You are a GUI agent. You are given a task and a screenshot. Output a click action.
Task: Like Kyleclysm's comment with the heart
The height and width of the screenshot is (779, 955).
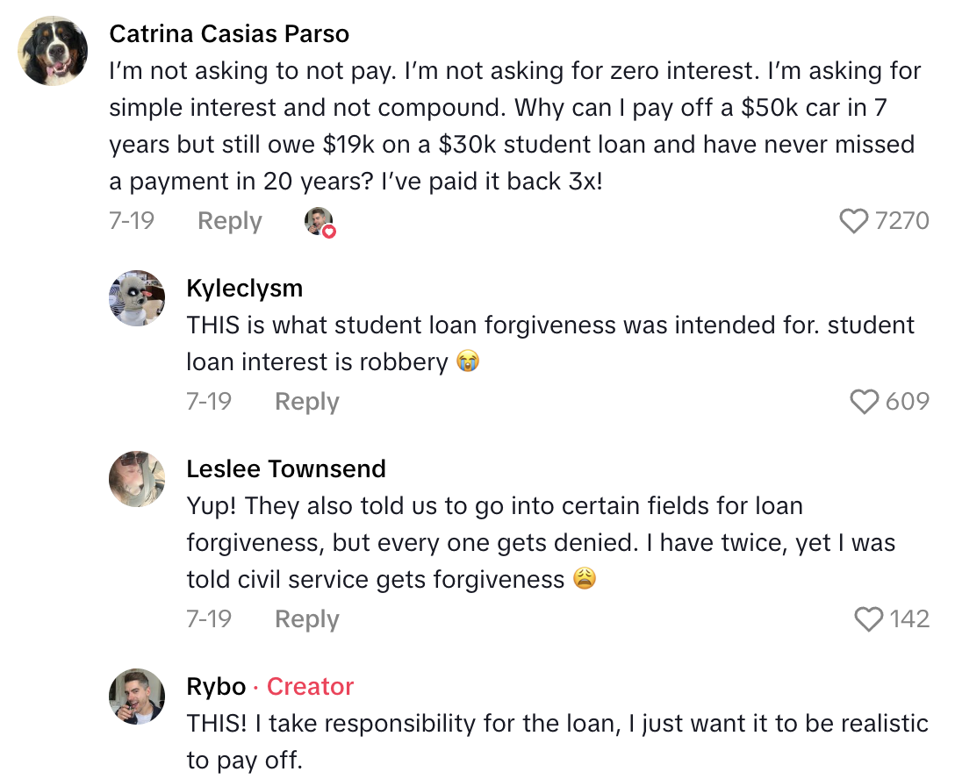(864, 401)
